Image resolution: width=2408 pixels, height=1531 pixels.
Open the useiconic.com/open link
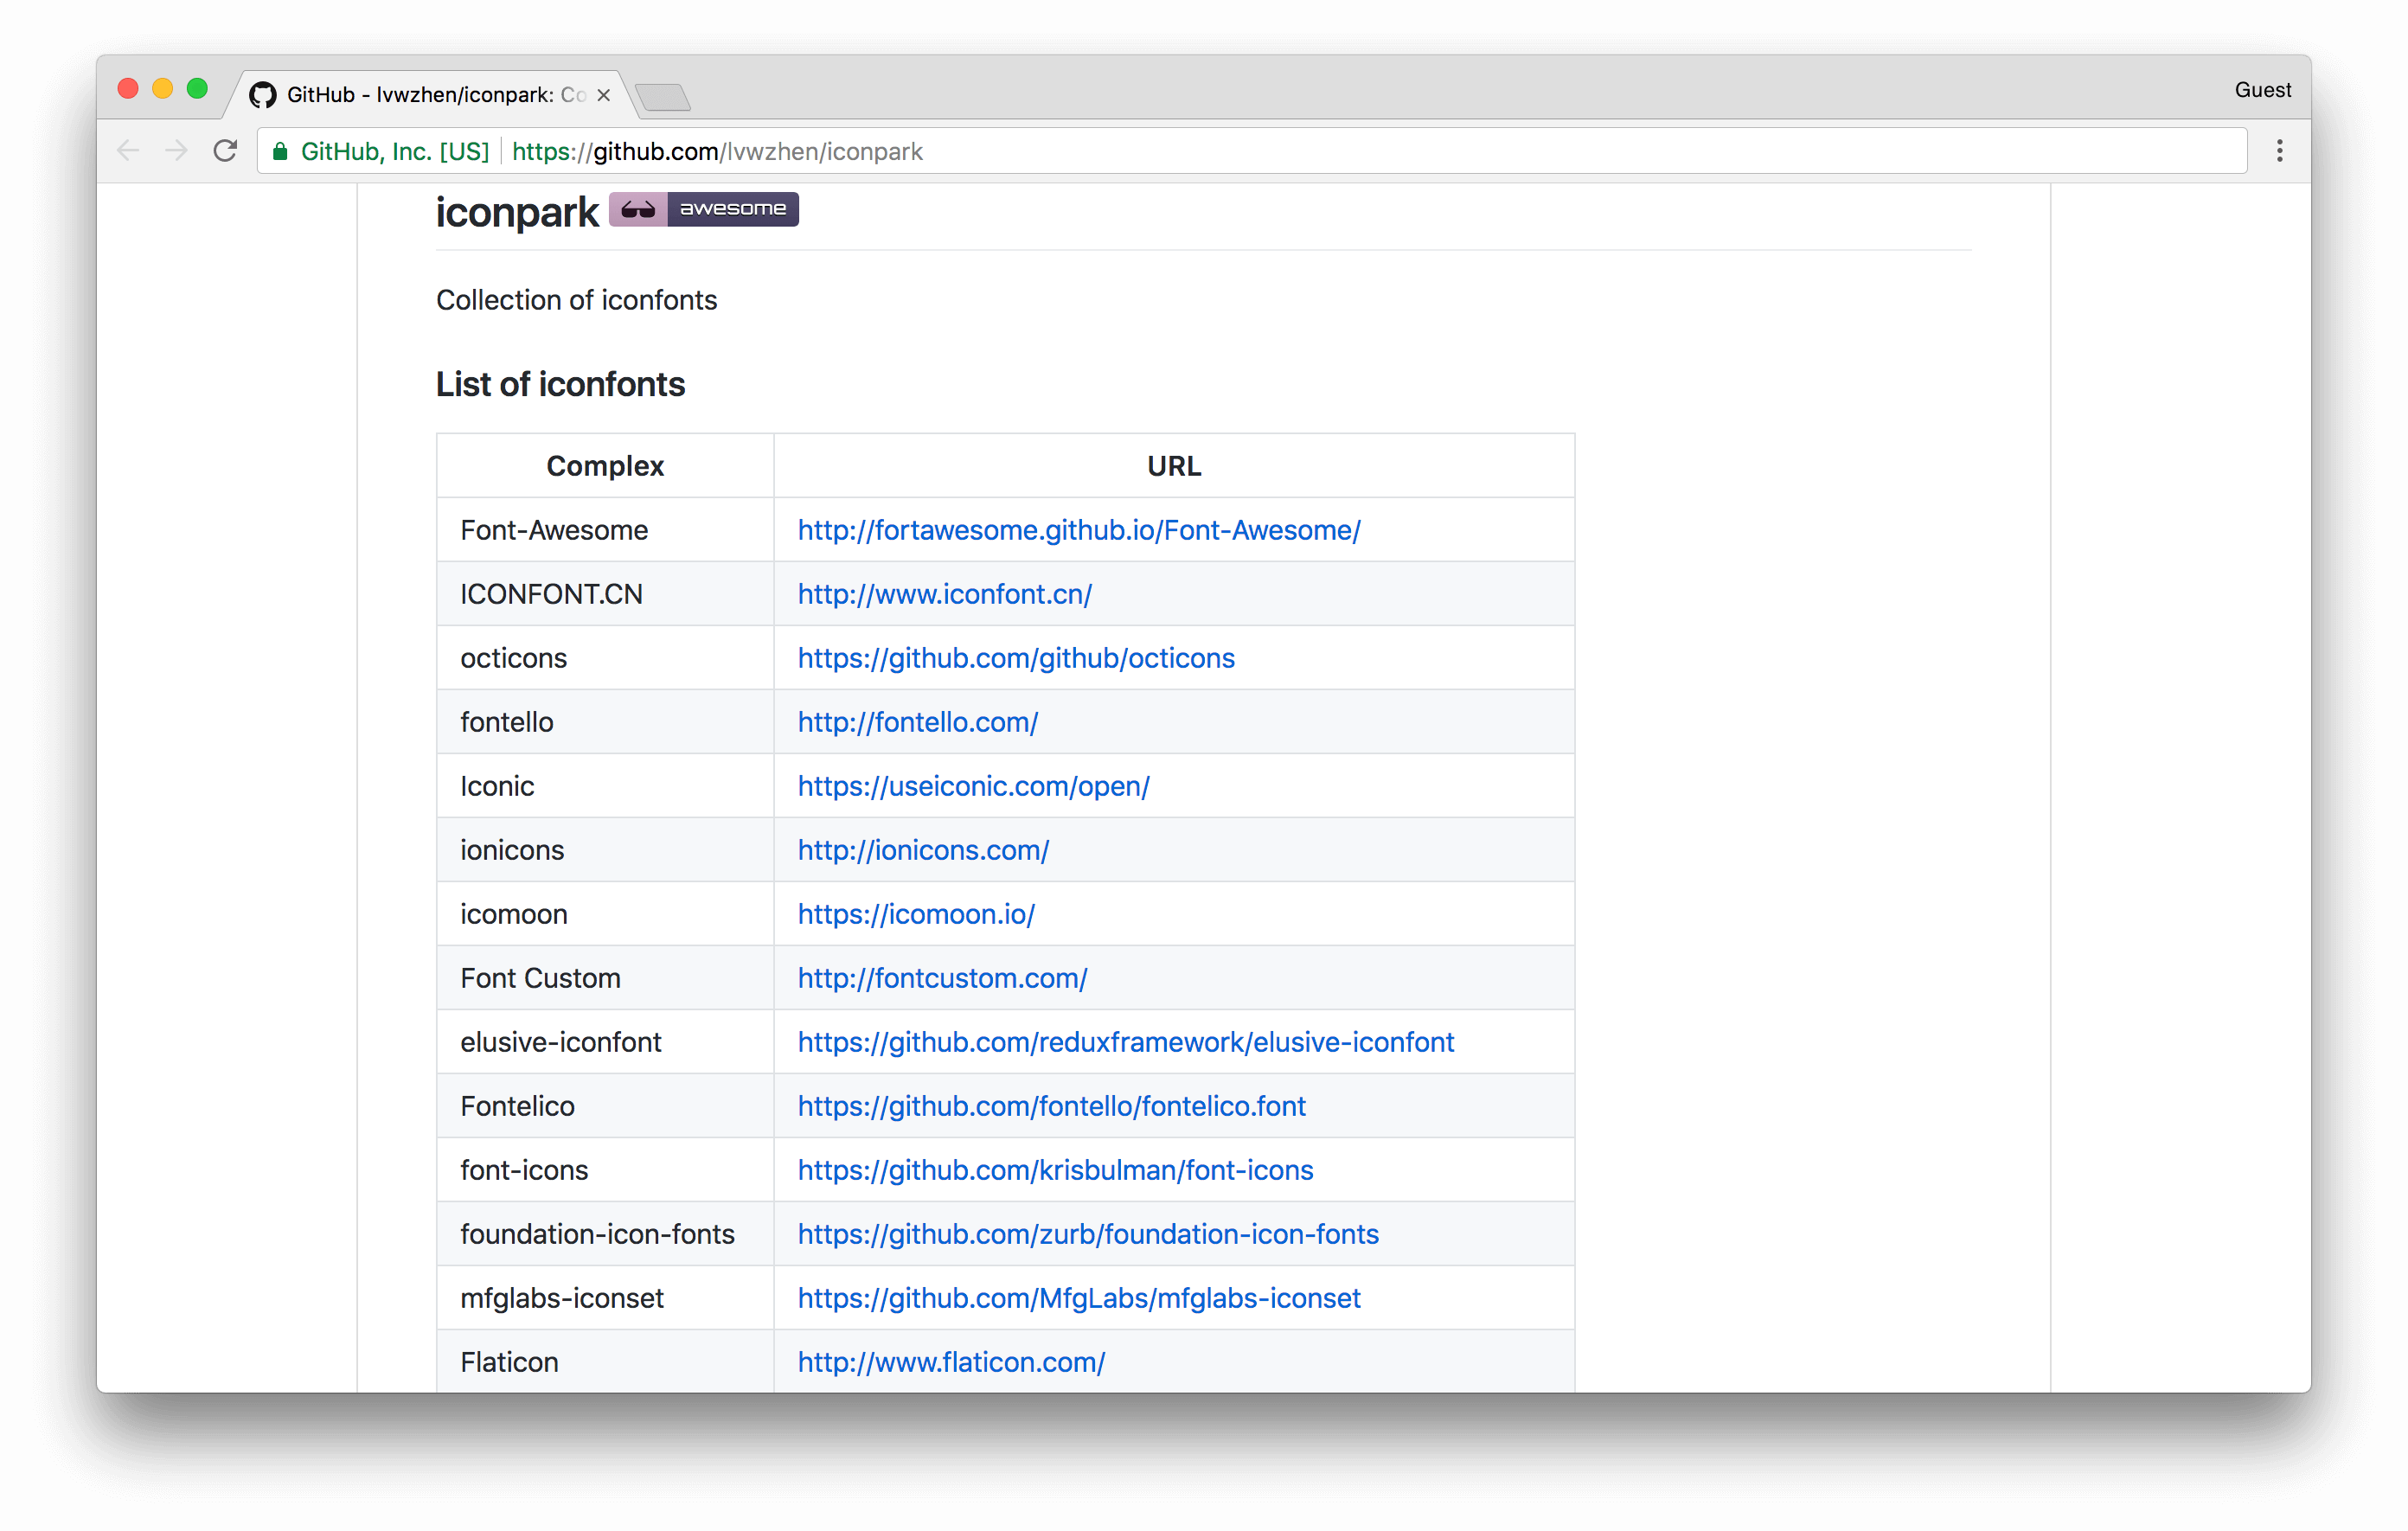tap(973, 786)
